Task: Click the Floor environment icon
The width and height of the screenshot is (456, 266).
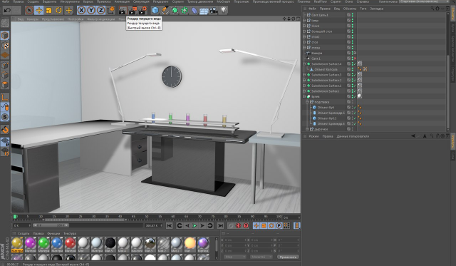Action: click(x=204, y=11)
